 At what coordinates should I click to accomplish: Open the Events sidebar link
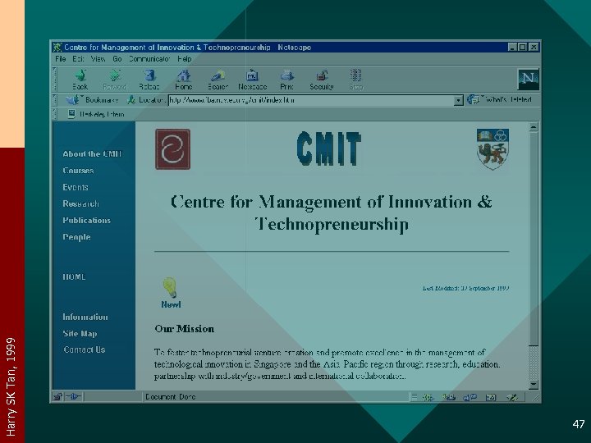[x=76, y=187]
